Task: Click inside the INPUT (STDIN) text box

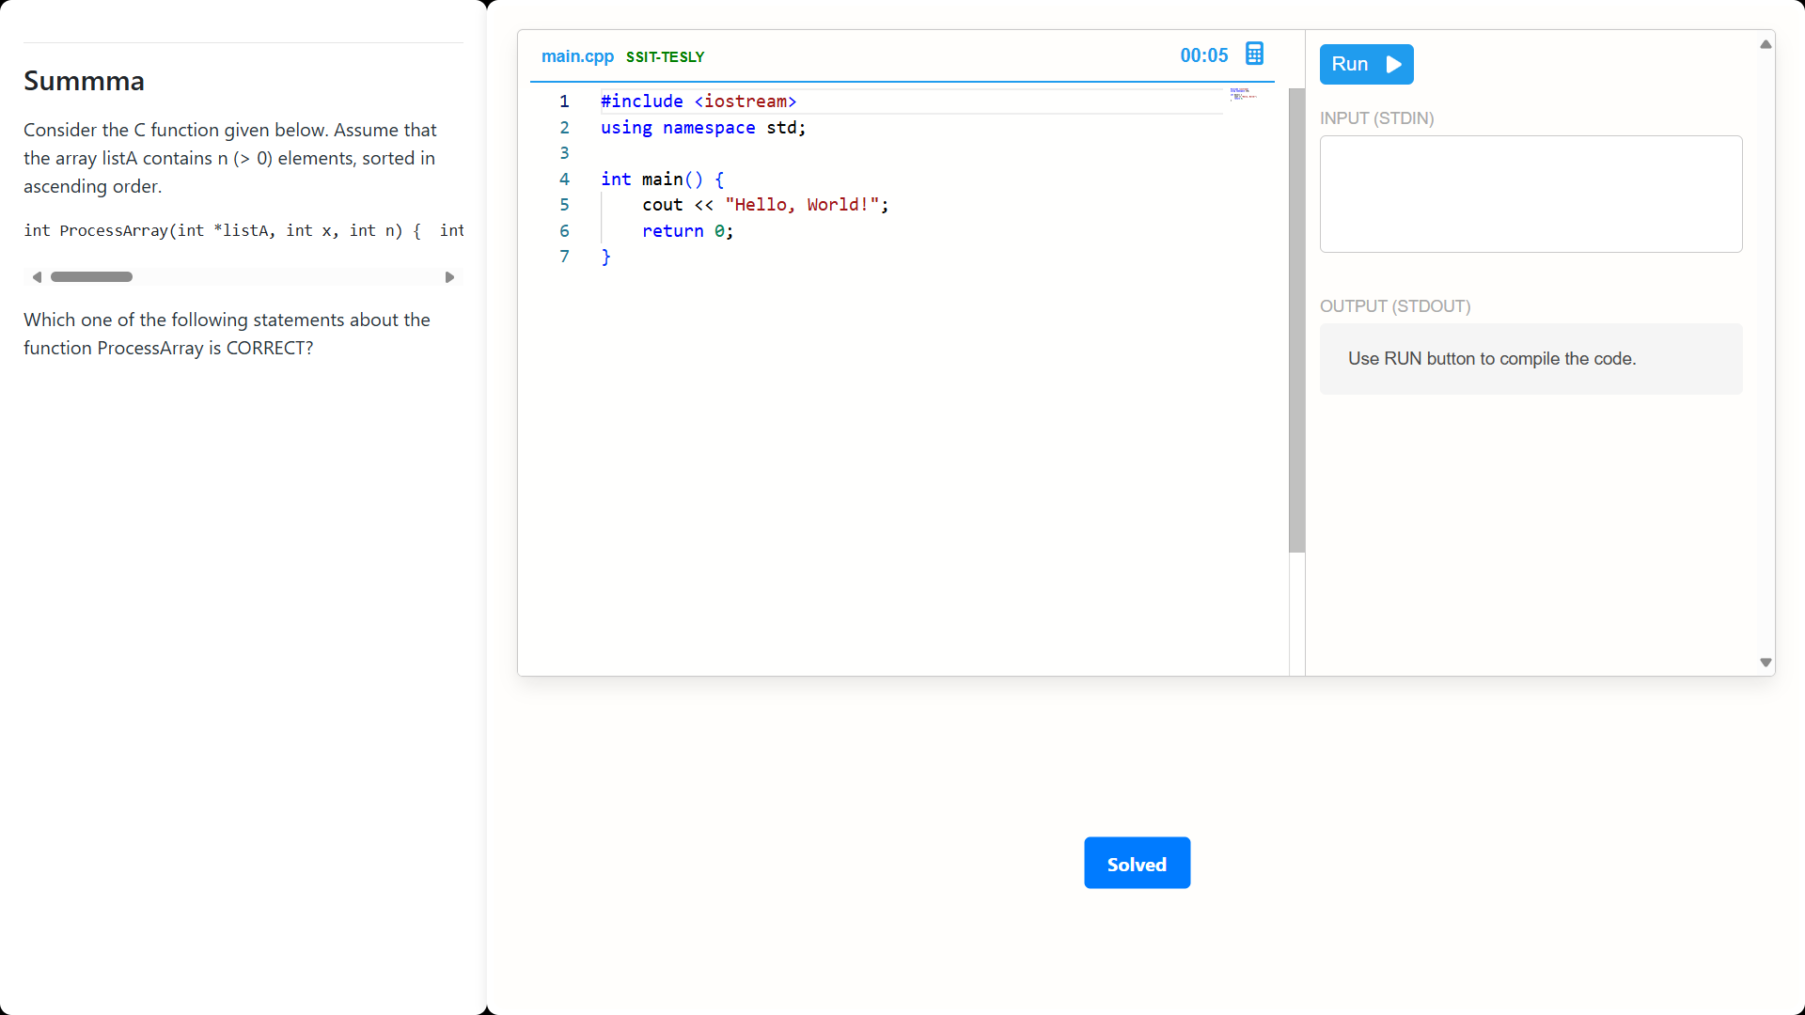Action: pos(1530,194)
